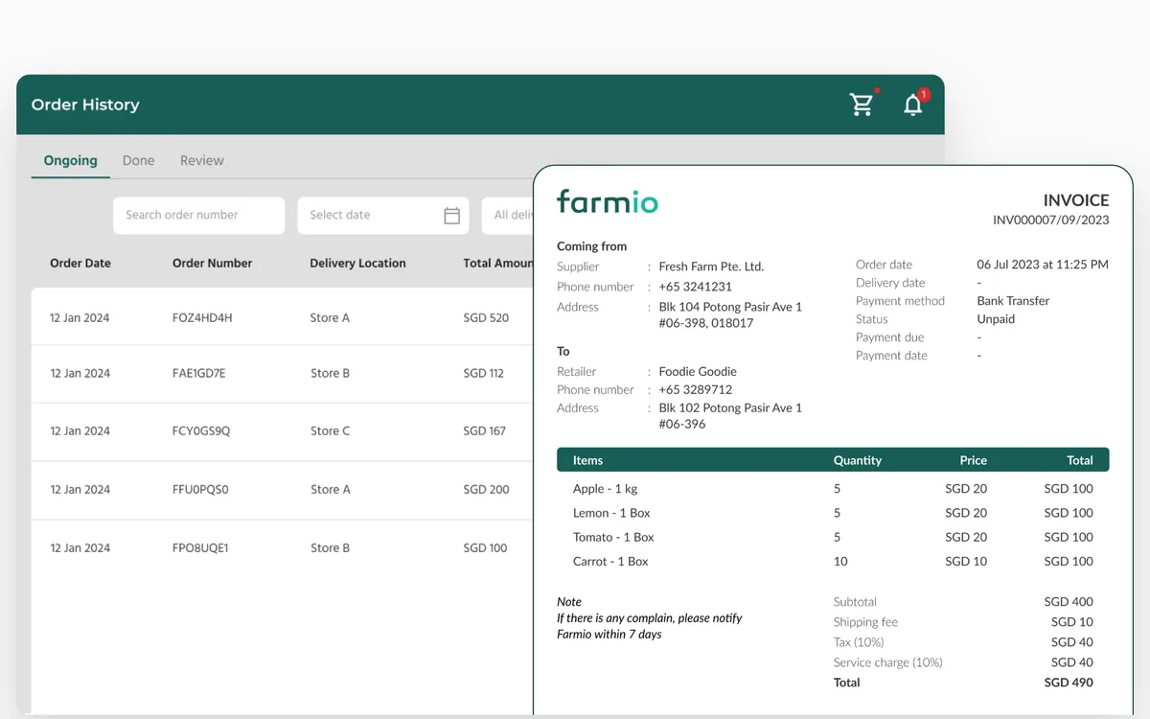Screen dimensions: 1150x719
Task: Switch to the Done tab
Action: point(138,160)
